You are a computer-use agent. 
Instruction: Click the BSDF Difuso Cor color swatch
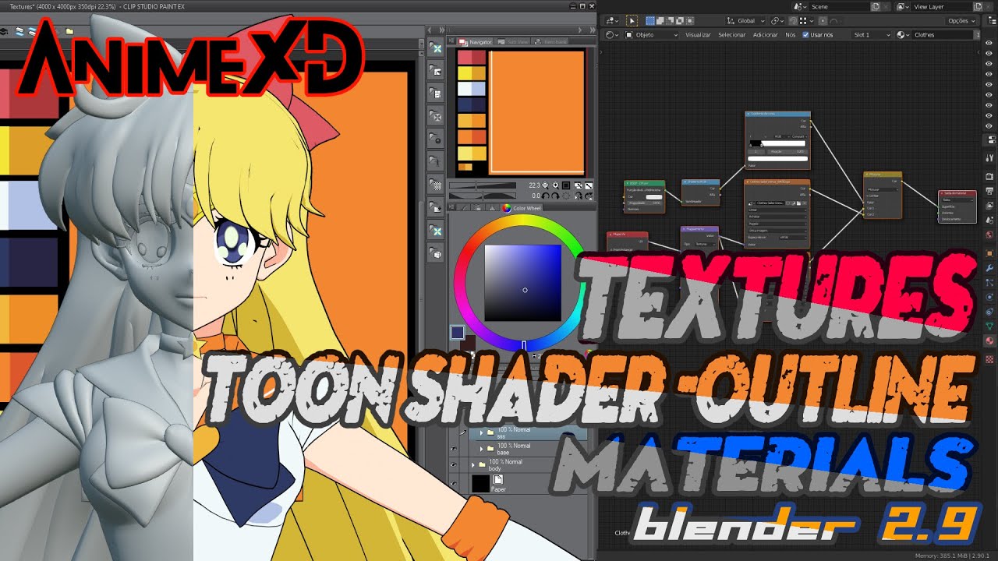pos(654,197)
